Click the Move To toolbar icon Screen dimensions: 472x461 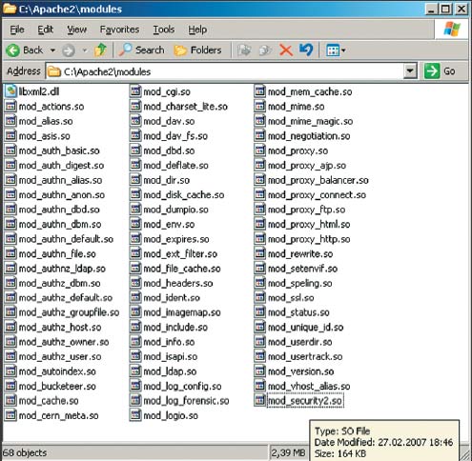point(244,50)
